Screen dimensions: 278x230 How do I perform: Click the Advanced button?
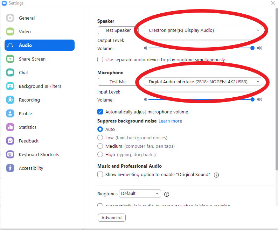pos(111,217)
